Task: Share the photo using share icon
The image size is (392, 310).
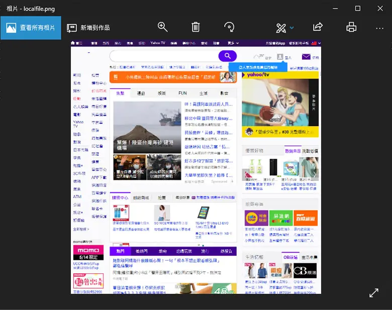Action: point(318,27)
